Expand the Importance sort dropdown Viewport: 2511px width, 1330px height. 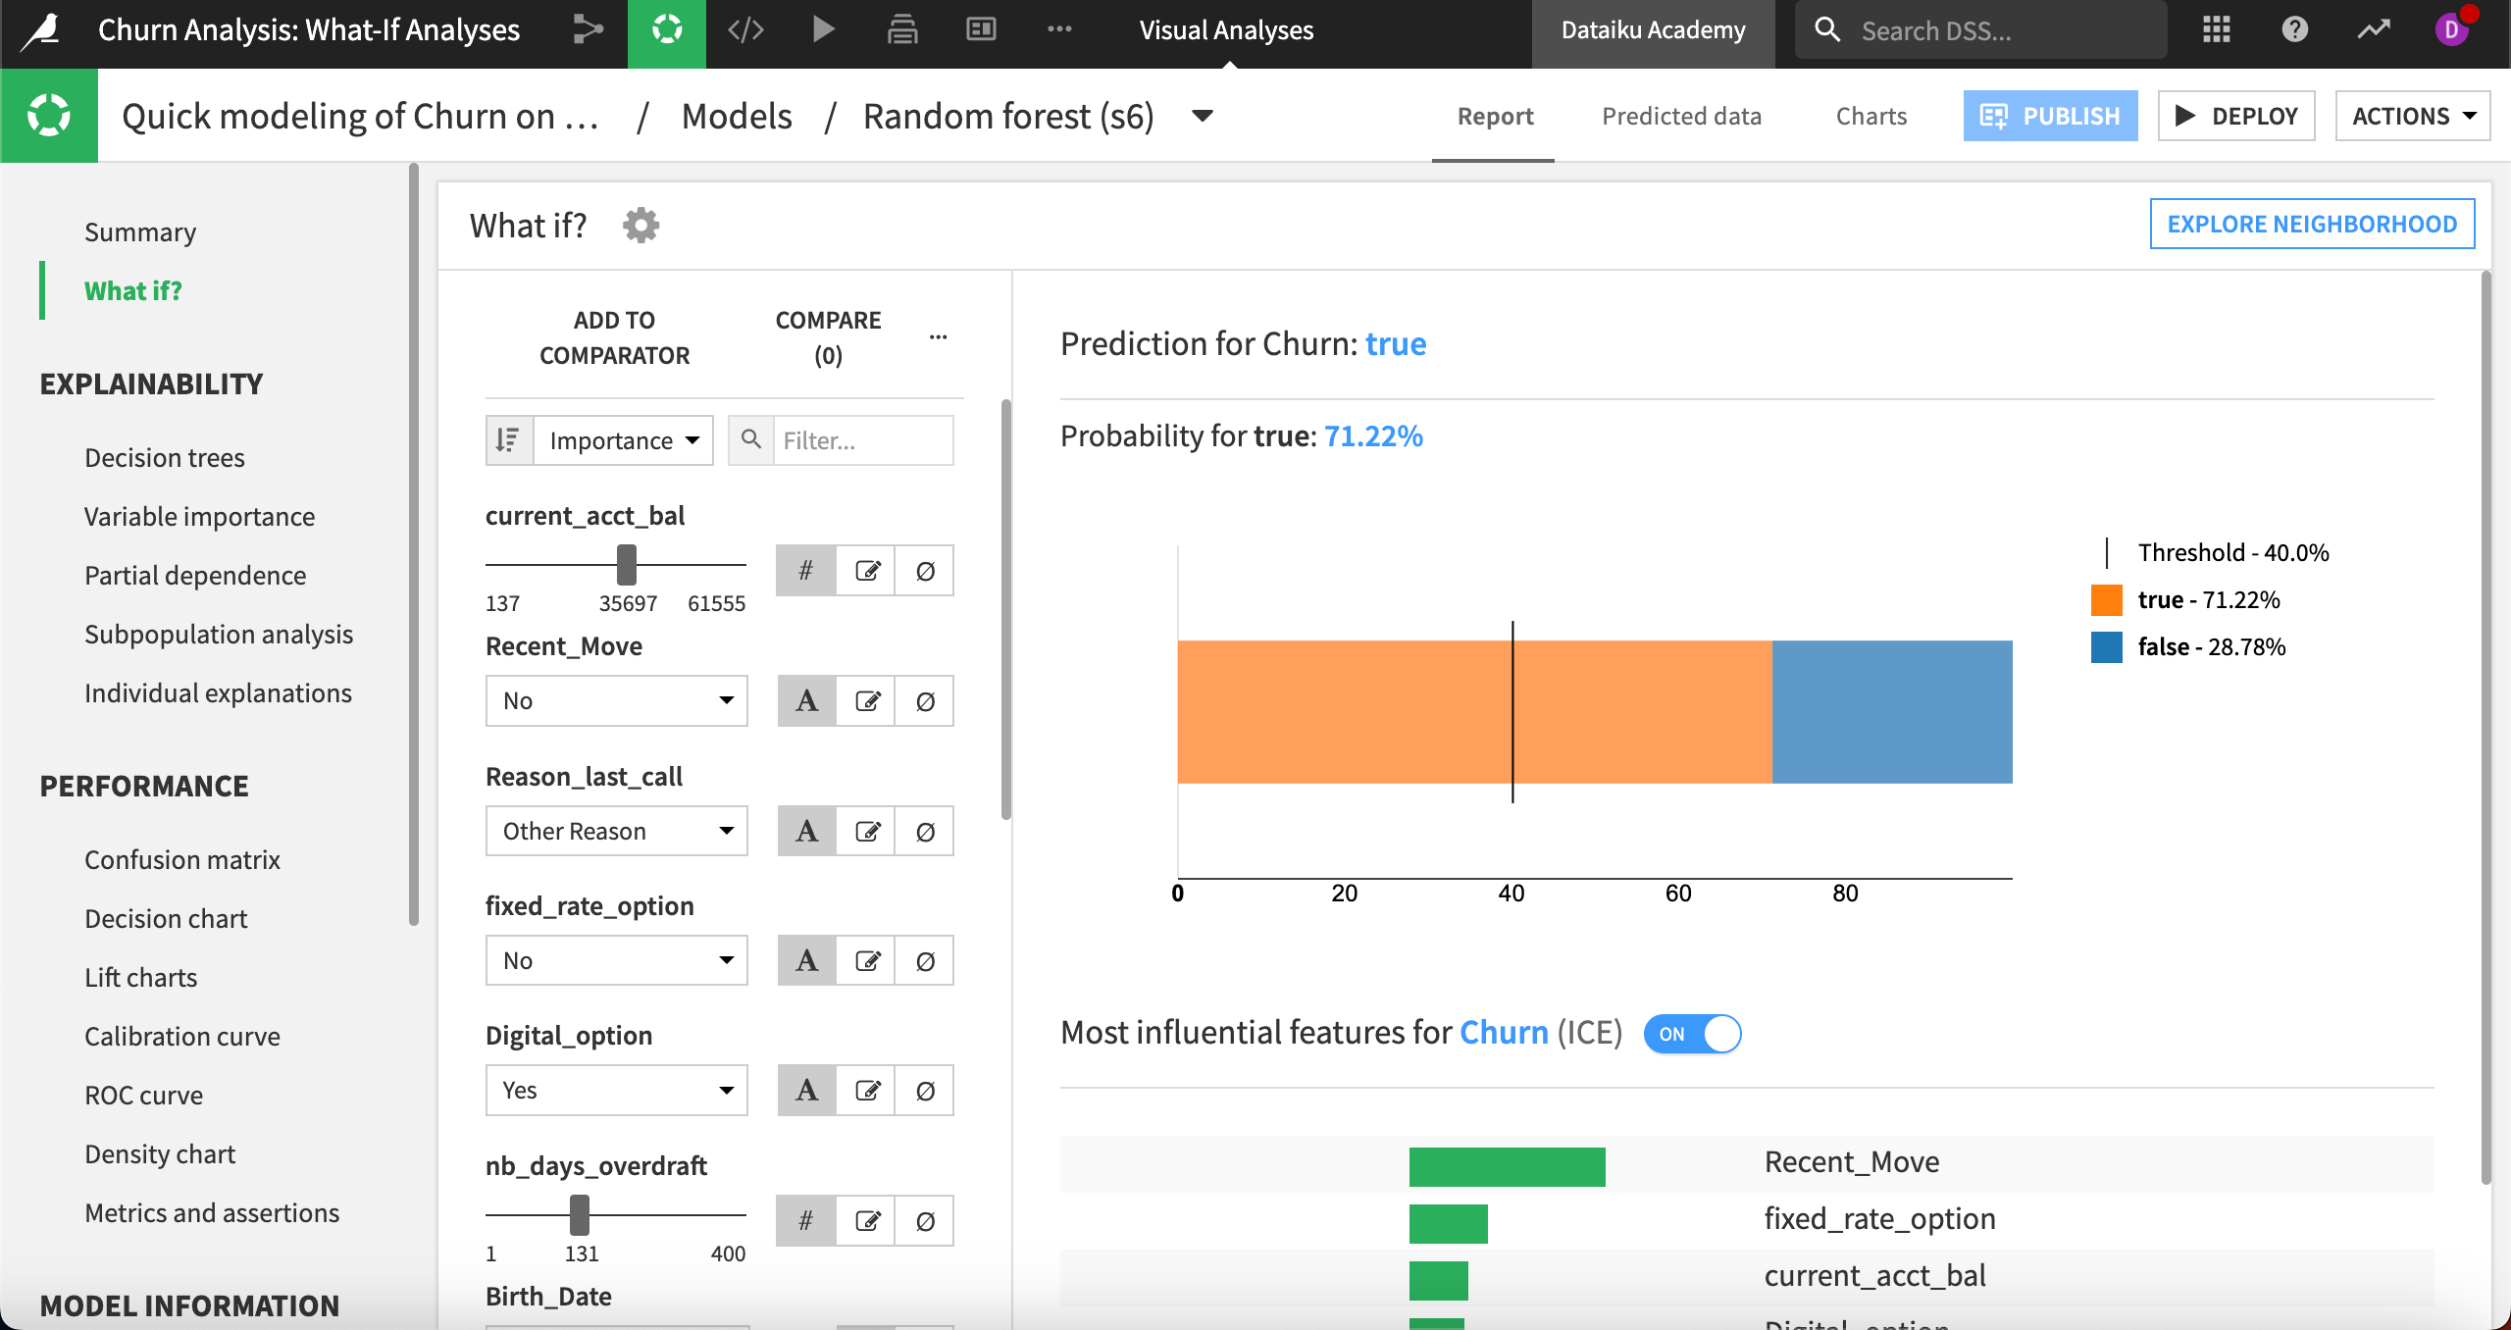(624, 440)
